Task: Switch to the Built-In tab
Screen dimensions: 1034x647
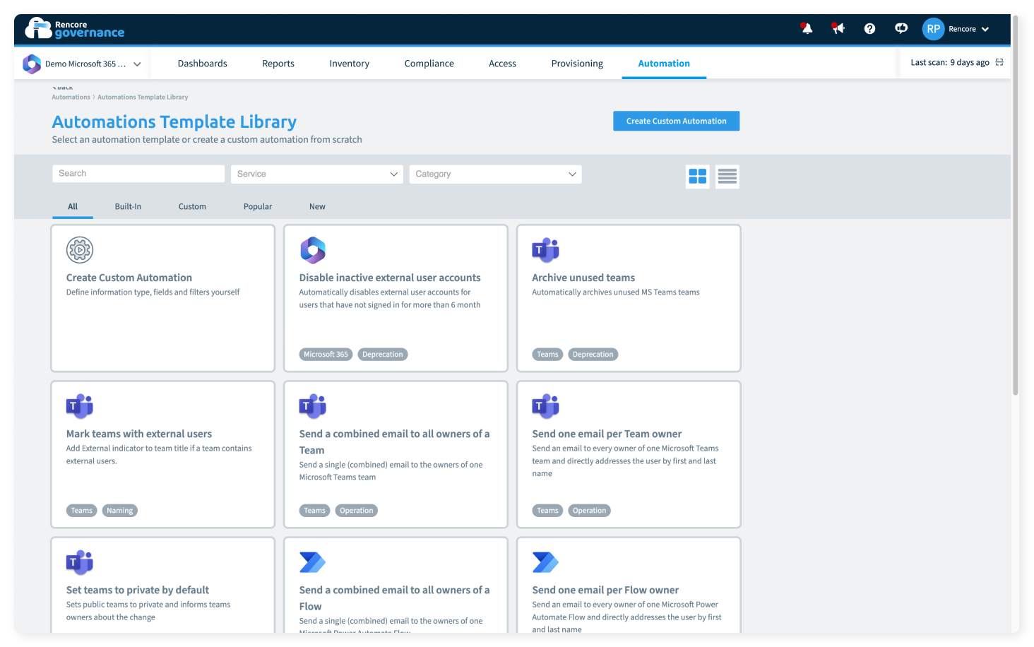Action: tap(128, 206)
